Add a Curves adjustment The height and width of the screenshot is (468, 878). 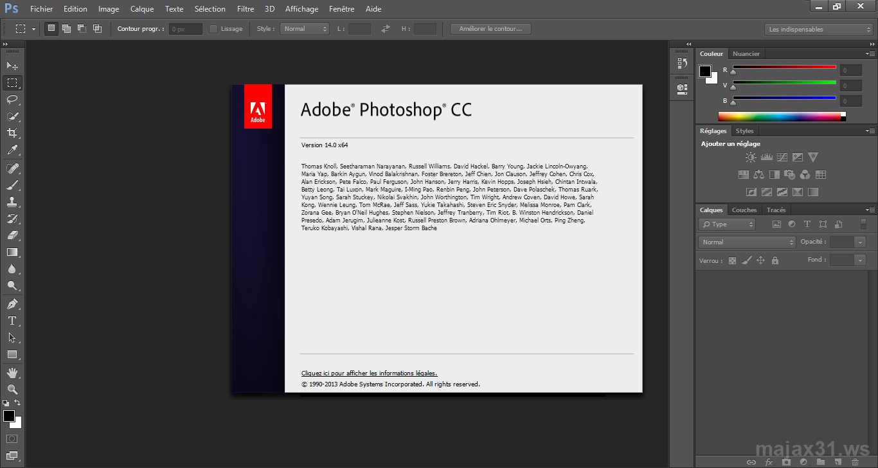coord(782,157)
